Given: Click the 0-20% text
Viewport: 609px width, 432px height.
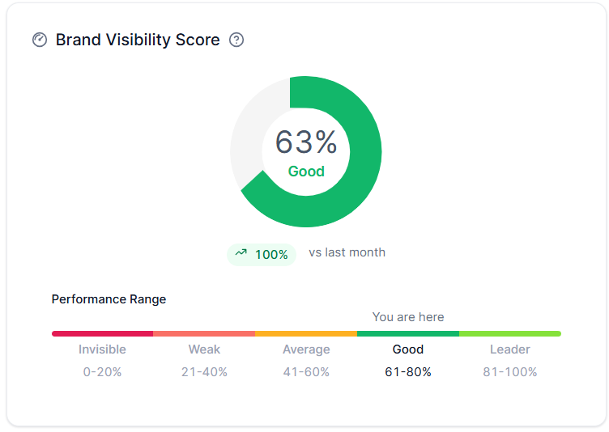Looking at the screenshot, I should pos(102,372).
